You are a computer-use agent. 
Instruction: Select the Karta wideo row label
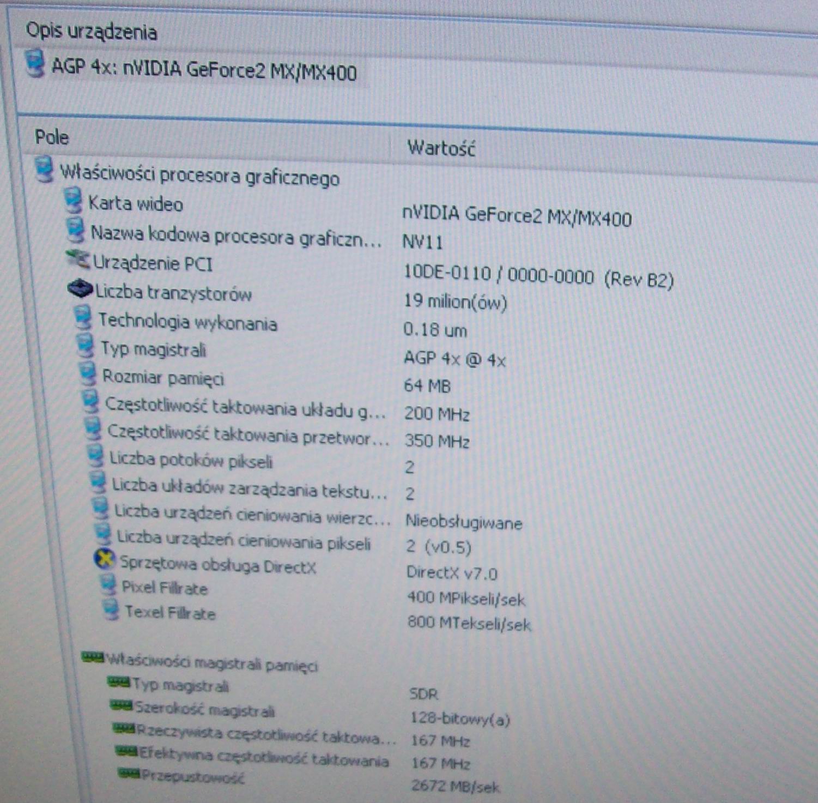click(x=136, y=204)
